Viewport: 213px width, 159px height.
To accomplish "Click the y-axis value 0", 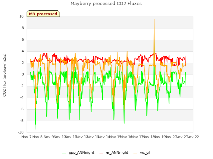I will coord(23,74).
